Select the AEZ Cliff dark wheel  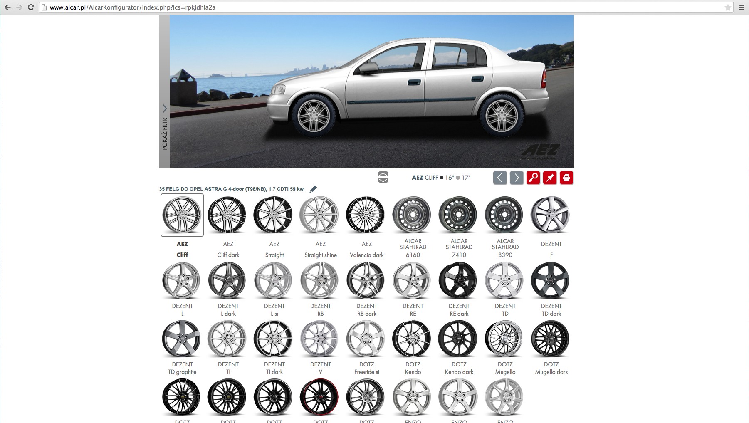click(x=227, y=215)
